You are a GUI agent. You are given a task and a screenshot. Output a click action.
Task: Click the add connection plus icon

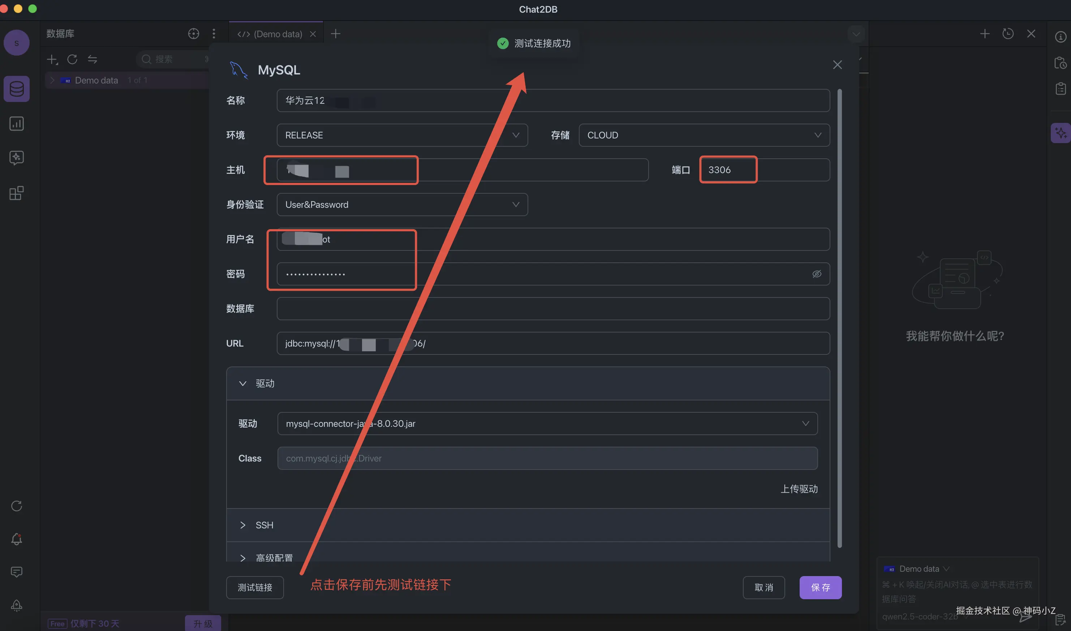tap(52, 59)
